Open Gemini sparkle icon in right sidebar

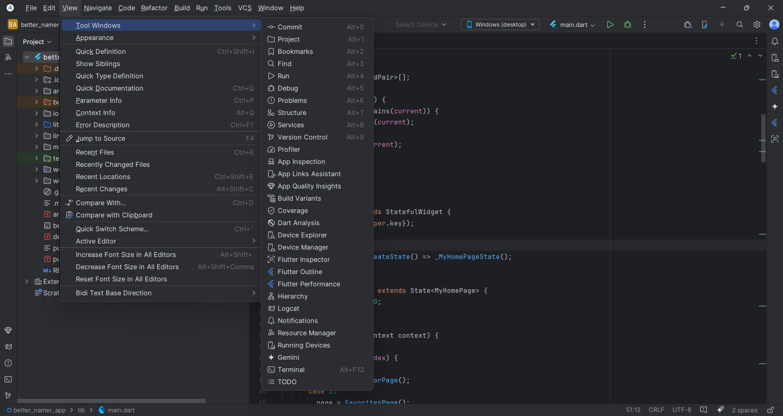click(x=775, y=106)
